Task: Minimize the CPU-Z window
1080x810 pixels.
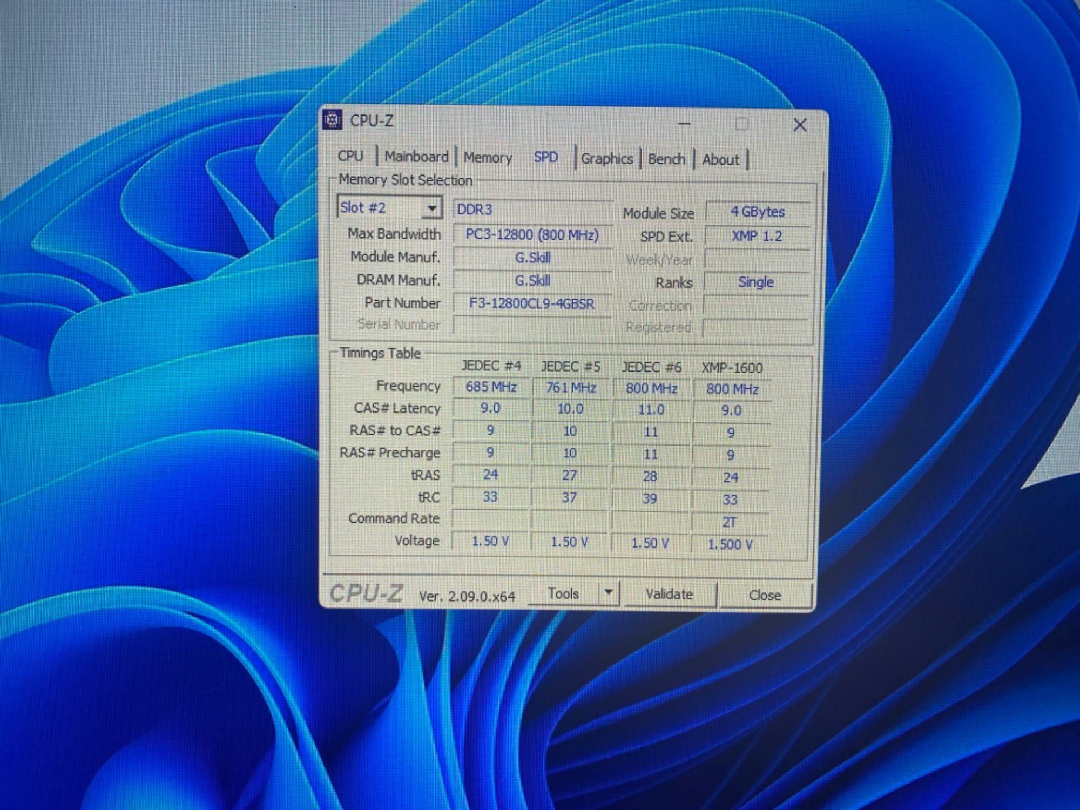Action: [684, 124]
